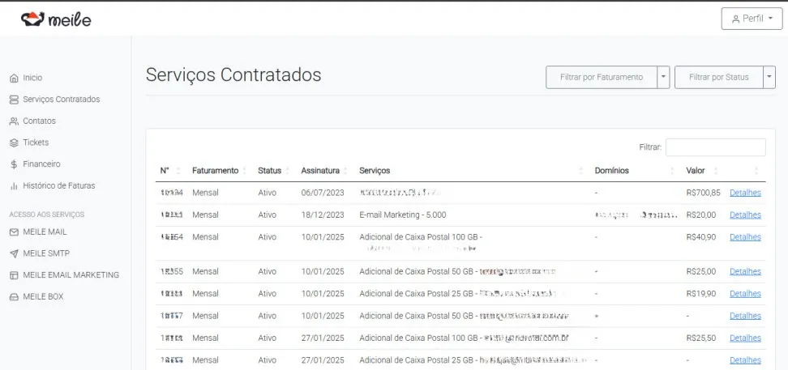Sort table by N° column
This screenshot has width=788, height=370.
tap(171, 171)
